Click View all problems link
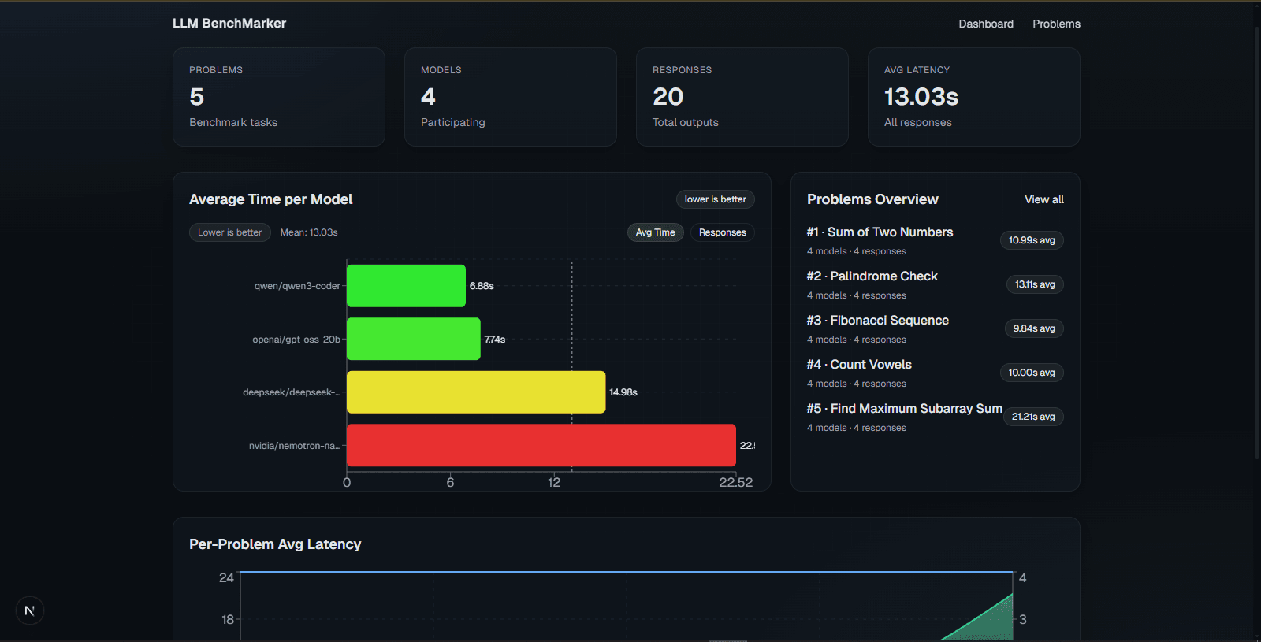1261x642 pixels. pyautogui.click(x=1044, y=199)
